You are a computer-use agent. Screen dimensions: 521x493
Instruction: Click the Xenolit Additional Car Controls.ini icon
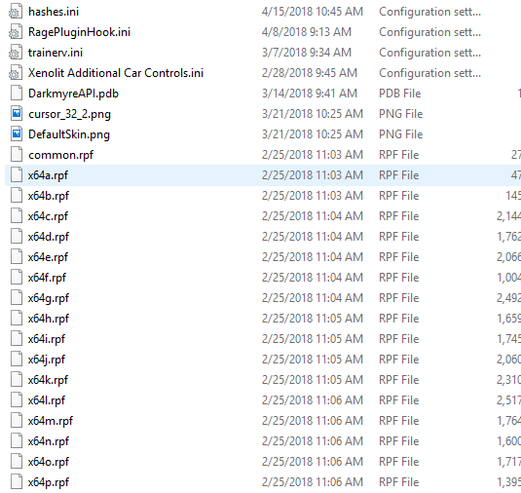pyautogui.click(x=16, y=73)
